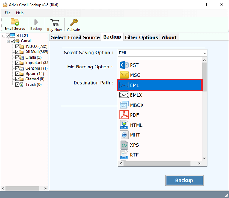Select the EML format entry
Viewport: 229px width, 198px height.
point(160,85)
